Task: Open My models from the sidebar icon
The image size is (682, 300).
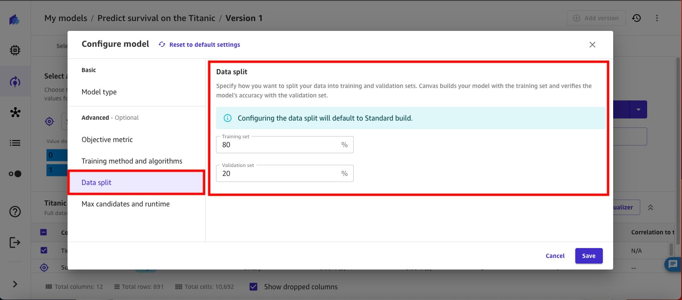Action: click(x=15, y=82)
